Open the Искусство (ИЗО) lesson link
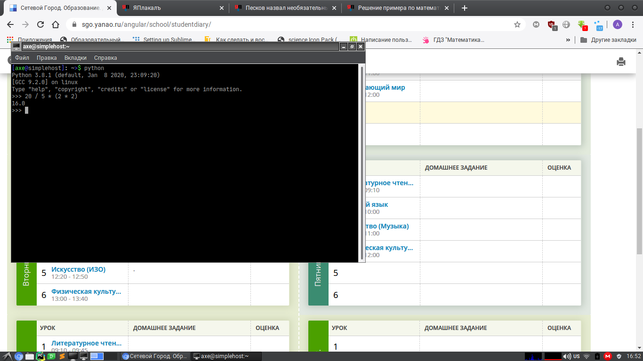Viewport: 643px width, 361px height. pos(78,269)
